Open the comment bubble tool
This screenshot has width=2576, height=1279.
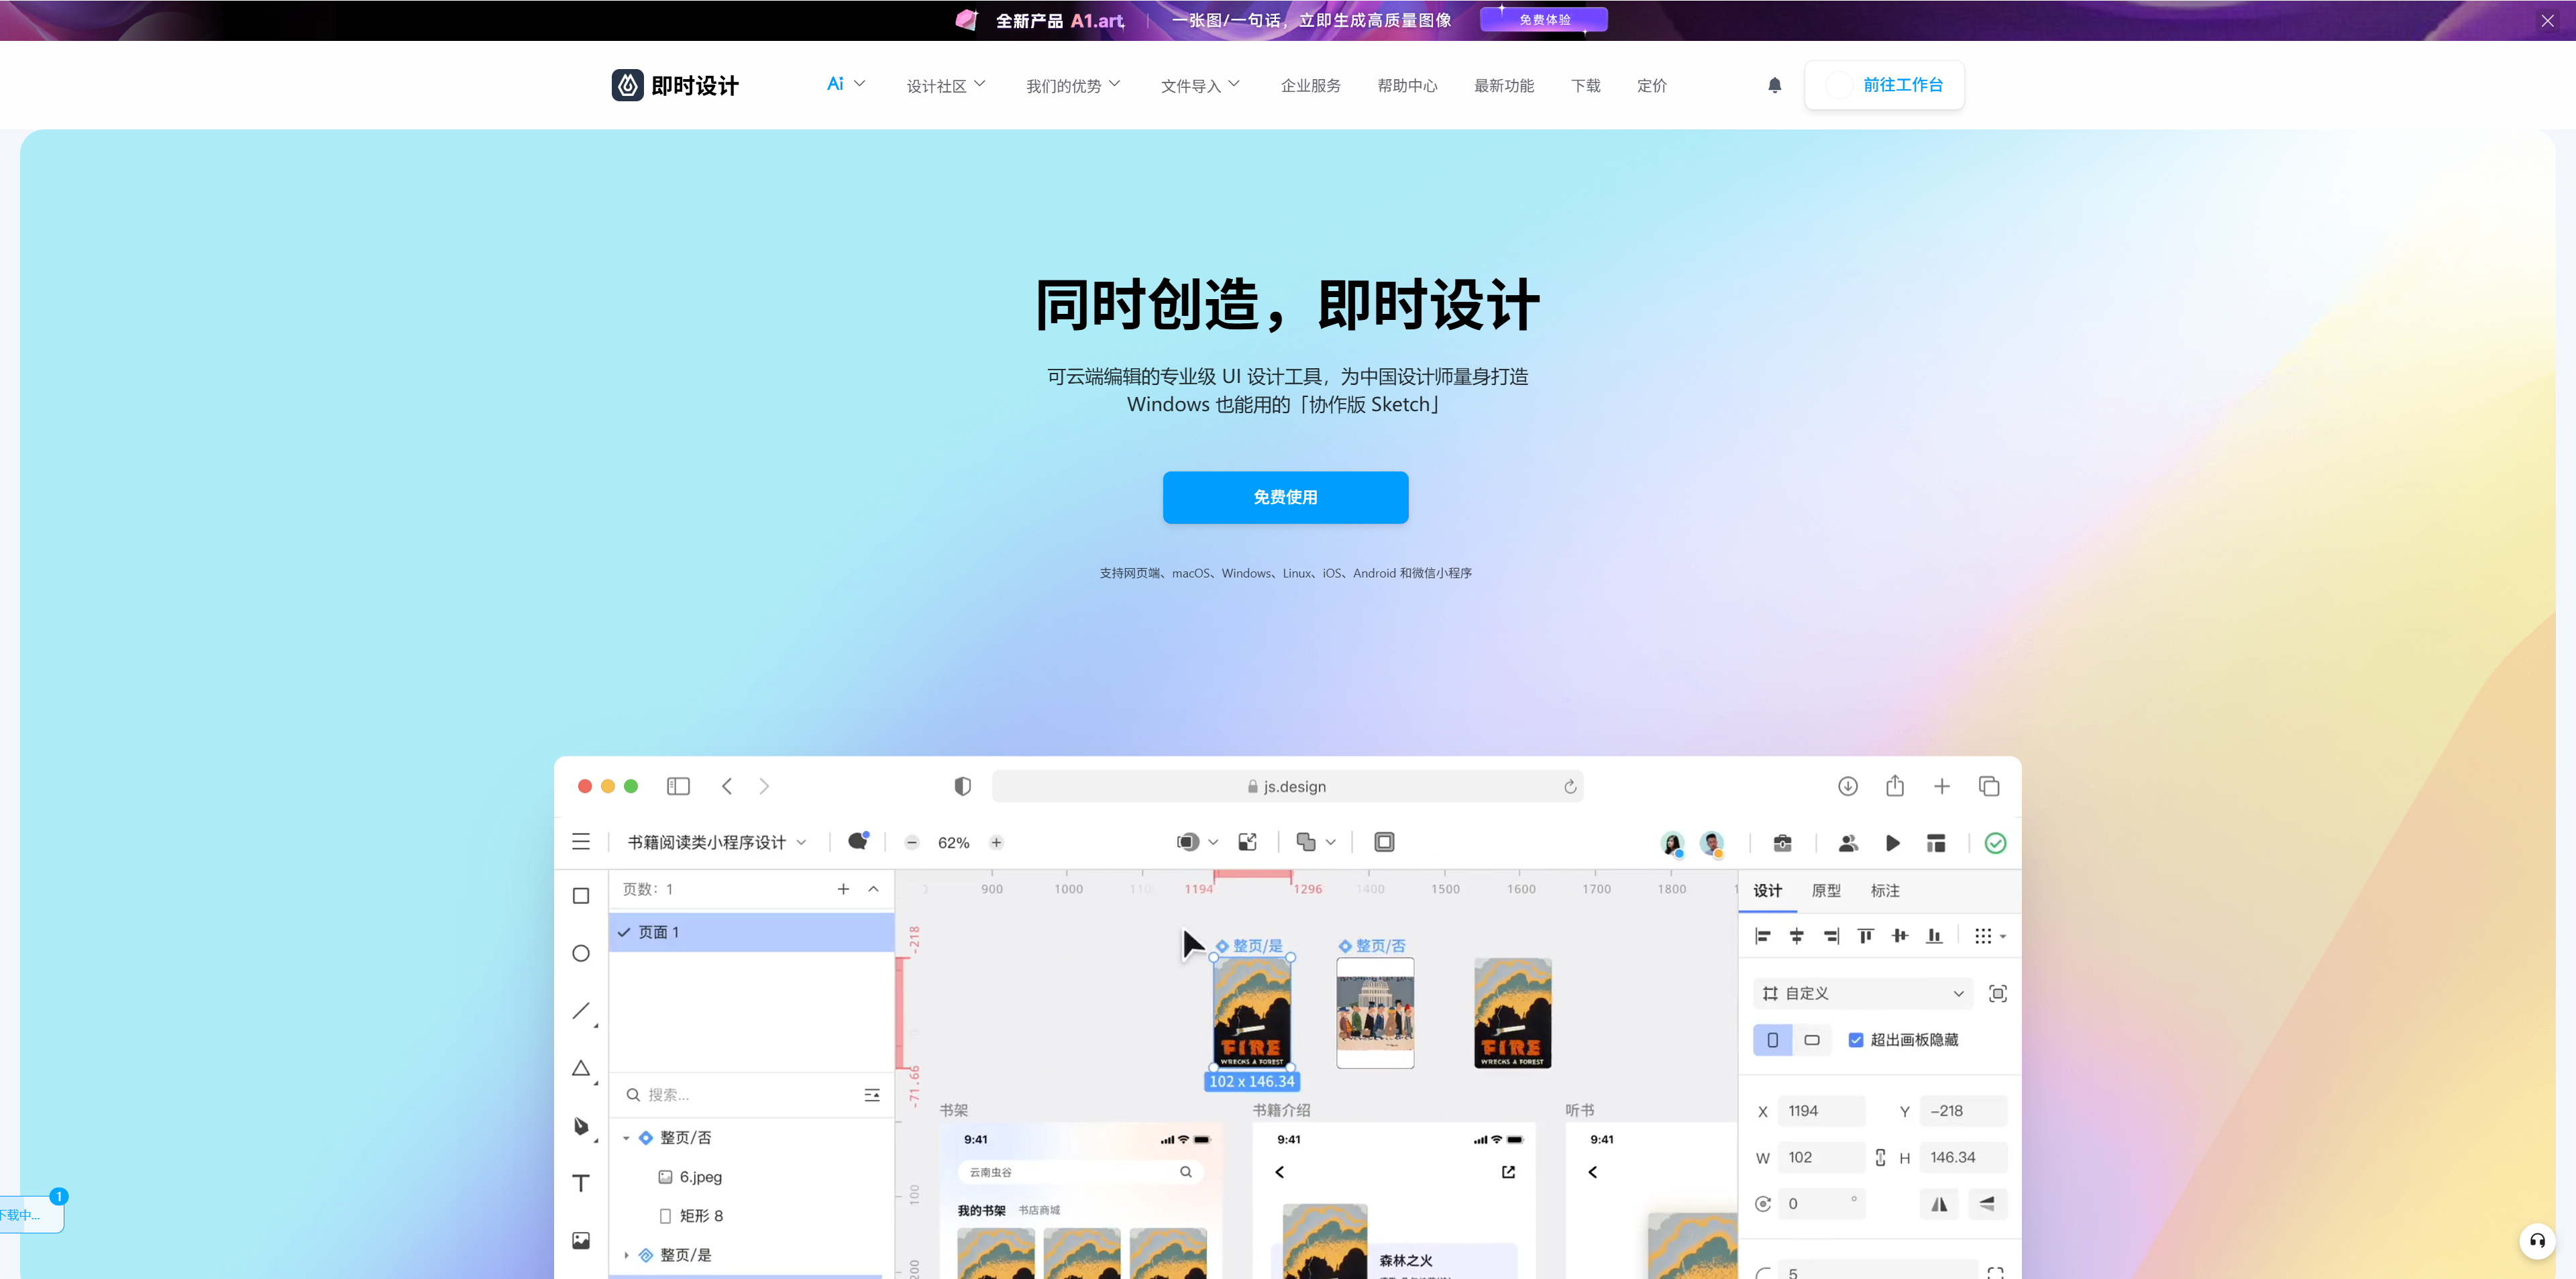pyautogui.click(x=857, y=842)
